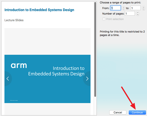
Task: Click the arm slide thumbnail image
Action: click(x=47, y=79)
